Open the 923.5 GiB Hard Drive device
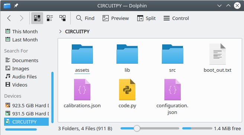This screenshot has height=135, width=244. pos(26,105)
